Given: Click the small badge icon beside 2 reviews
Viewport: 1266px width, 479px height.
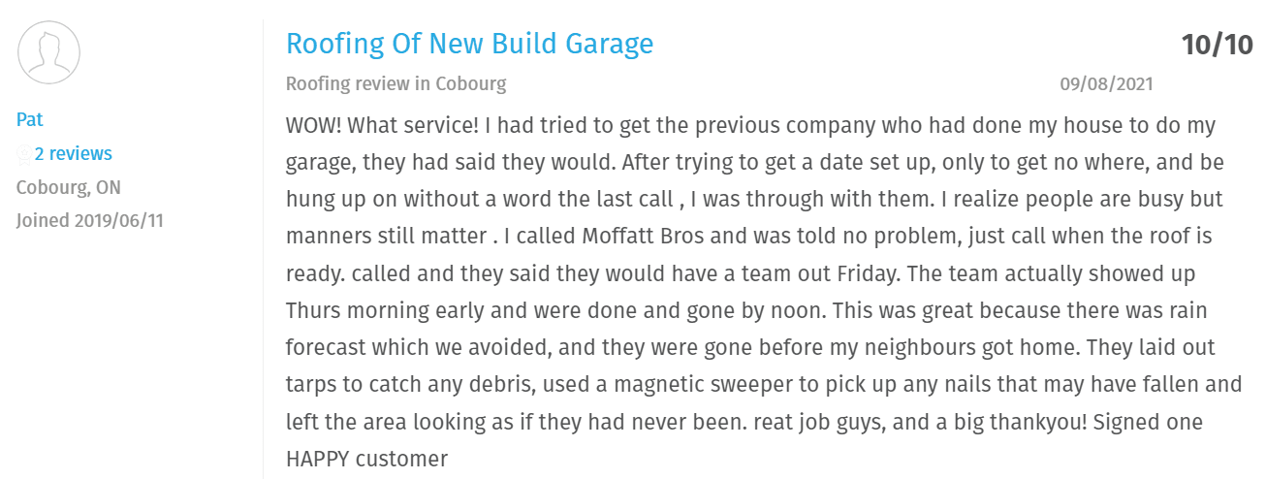Looking at the screenshot, I should (x=23, y=154).
